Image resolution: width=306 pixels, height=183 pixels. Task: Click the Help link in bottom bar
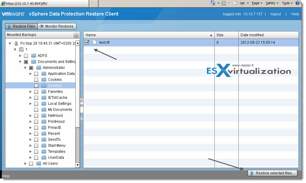(6, 176)
